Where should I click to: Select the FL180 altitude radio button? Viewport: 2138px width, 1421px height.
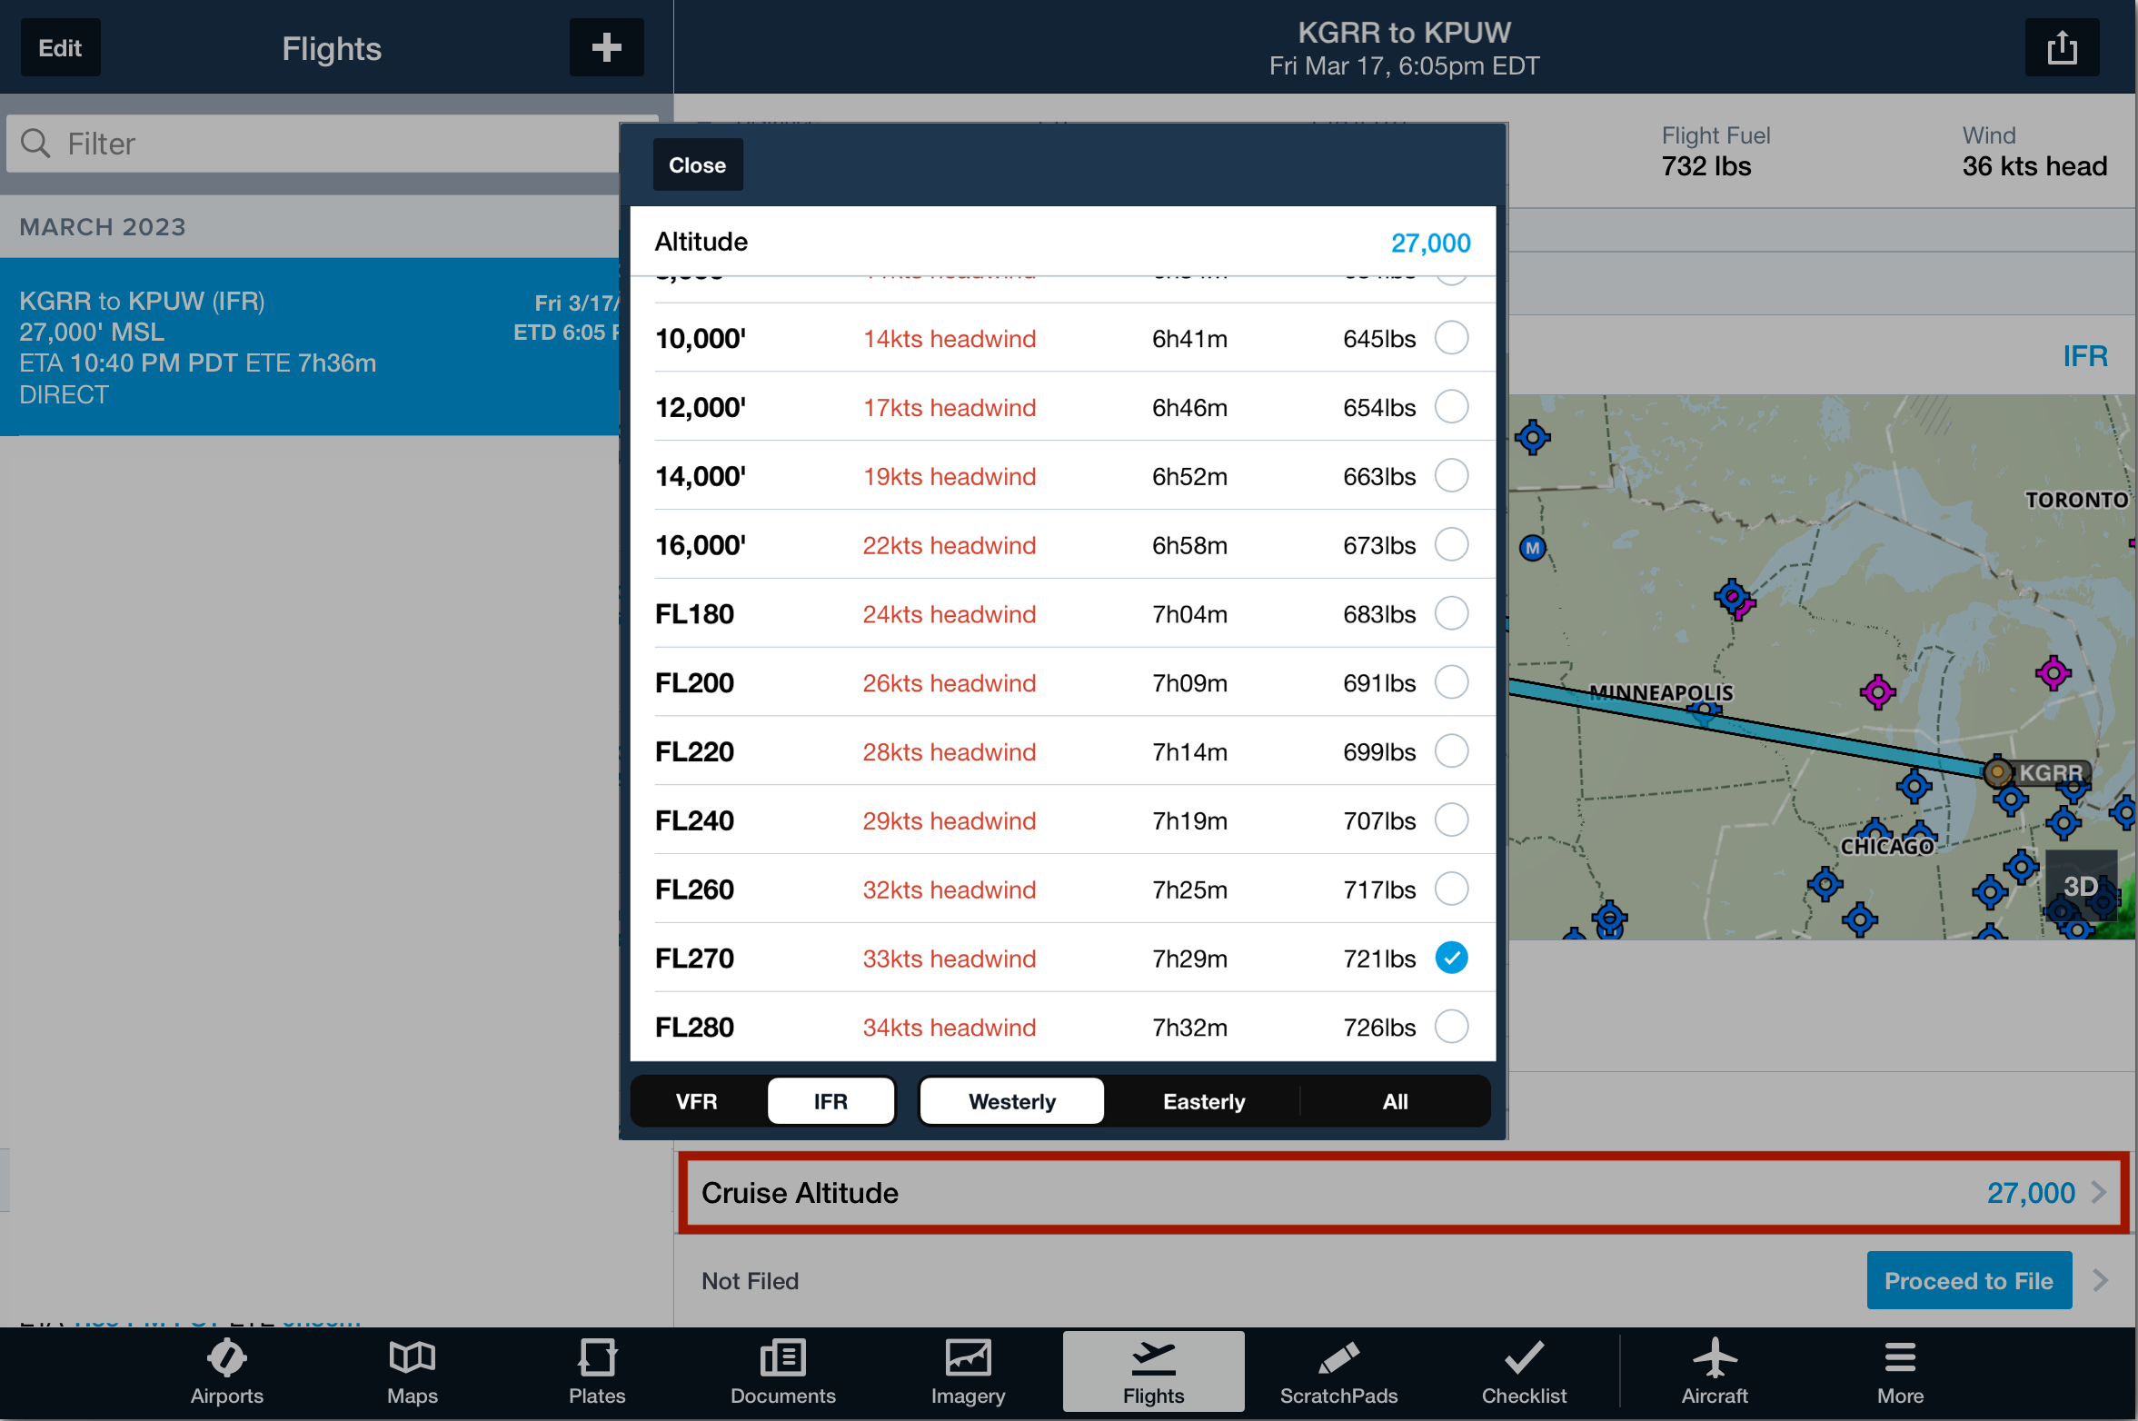click(1451, 614)
